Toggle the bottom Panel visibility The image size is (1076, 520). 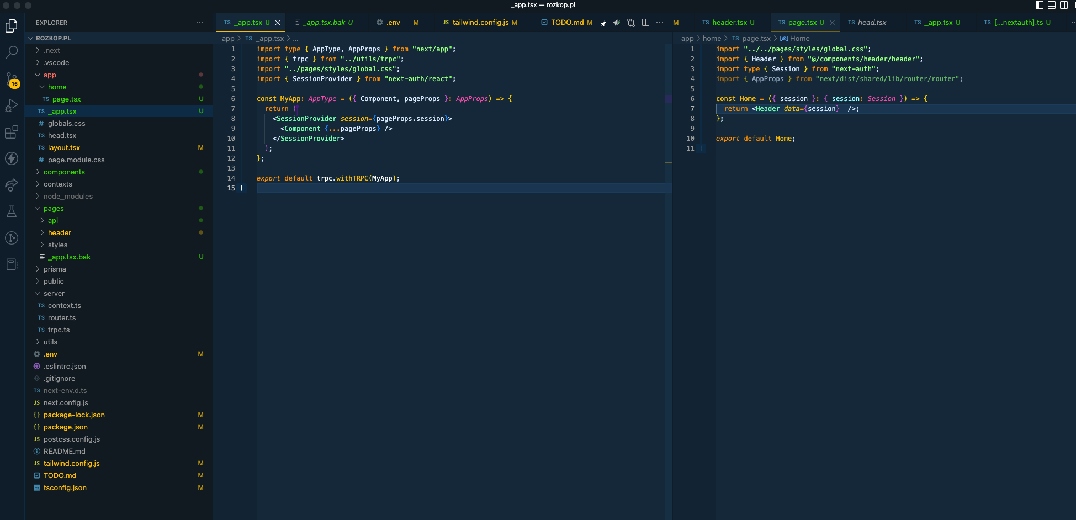click(x=1052, y=5)
